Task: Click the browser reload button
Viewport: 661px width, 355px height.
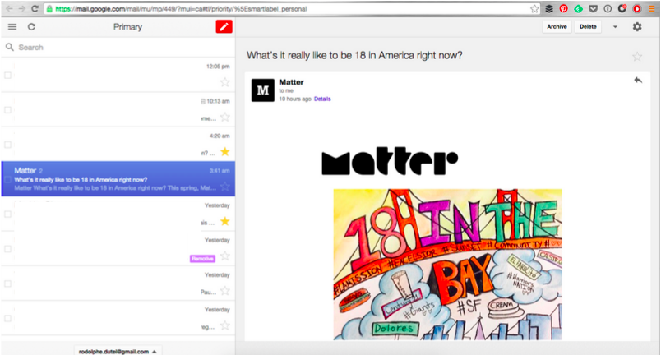Action: 35,8
